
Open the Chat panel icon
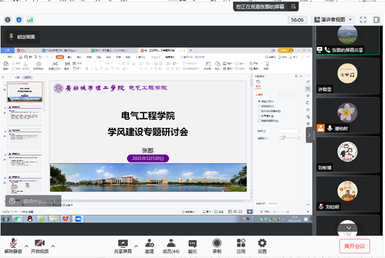193,243
